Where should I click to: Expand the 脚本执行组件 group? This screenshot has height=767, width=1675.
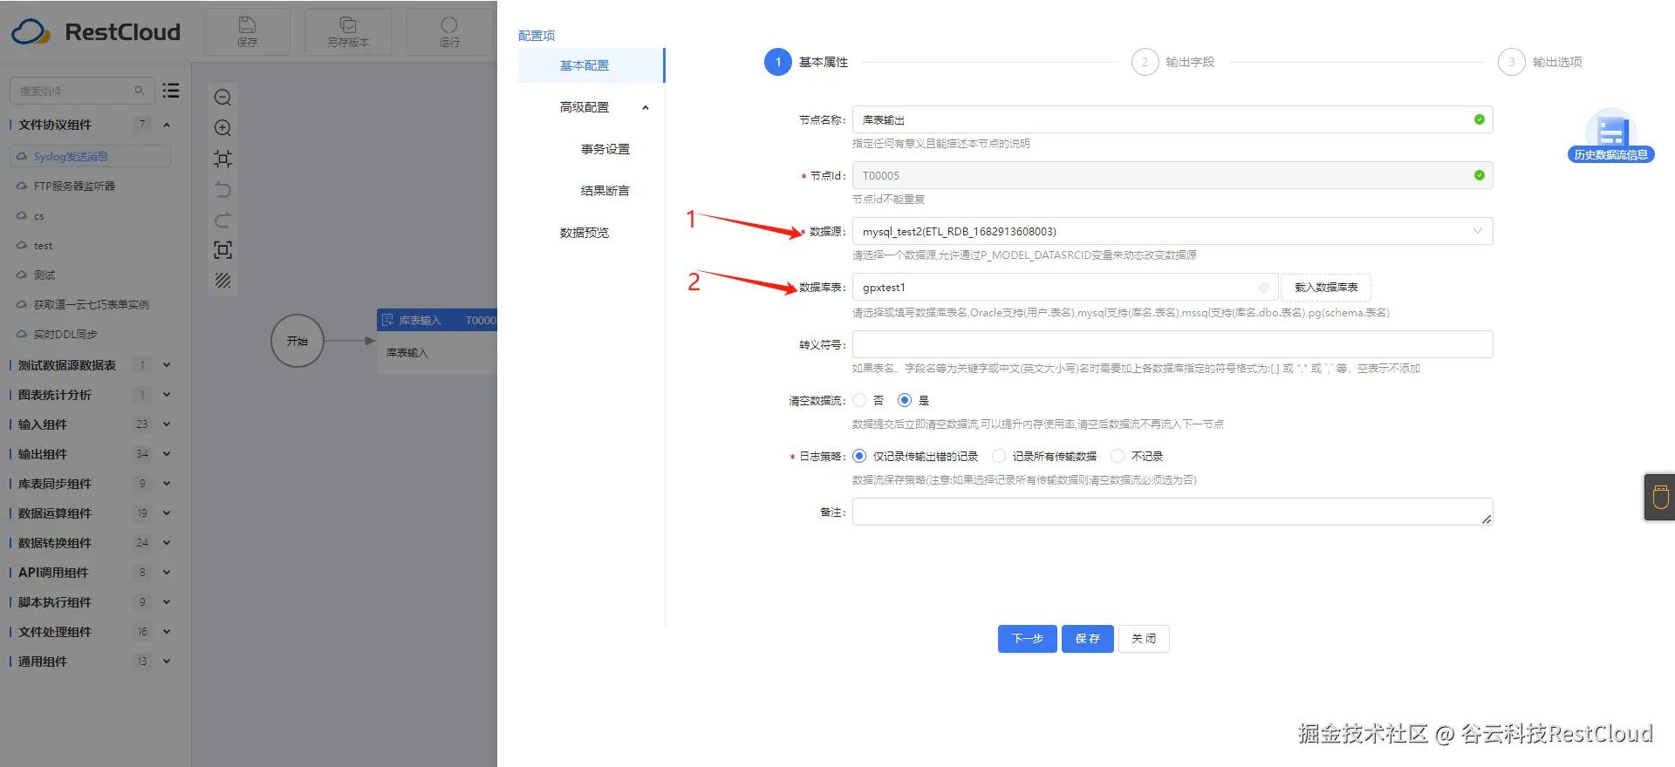pos(167,602)
